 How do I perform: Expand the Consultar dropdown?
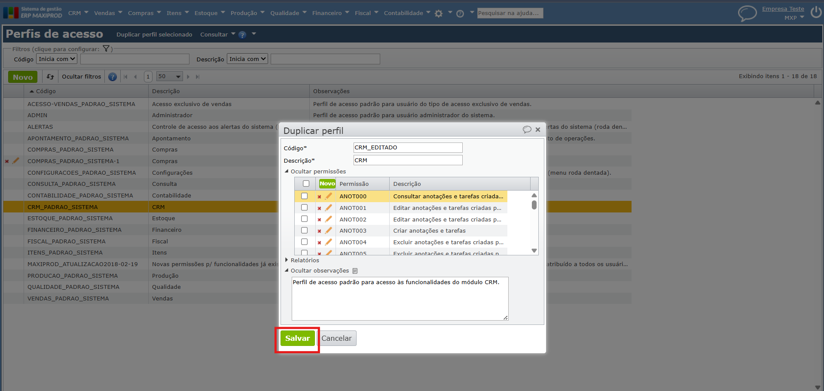[x=217, y=34]
